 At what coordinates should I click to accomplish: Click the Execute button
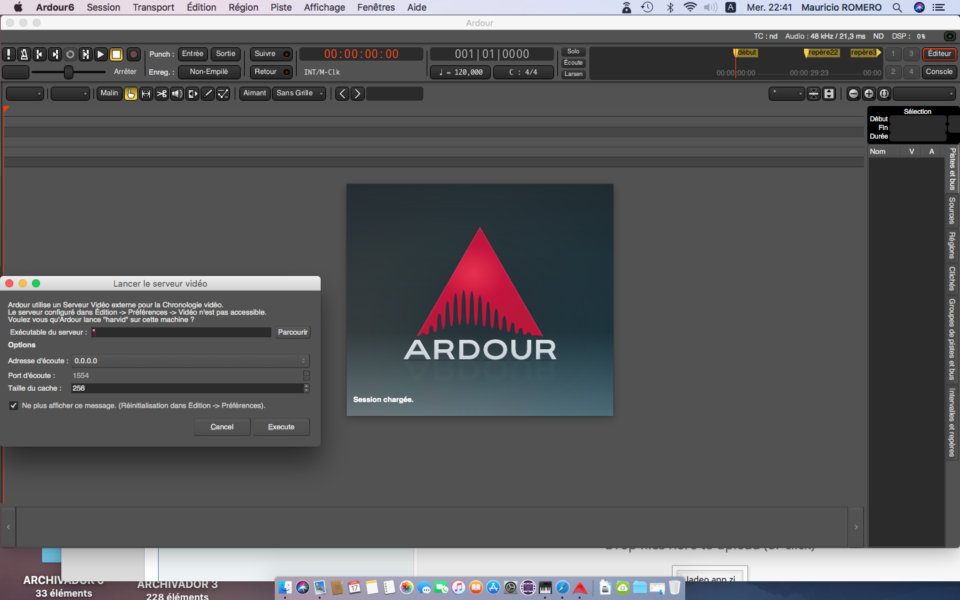pyautogui.click(x=281, y=427)
